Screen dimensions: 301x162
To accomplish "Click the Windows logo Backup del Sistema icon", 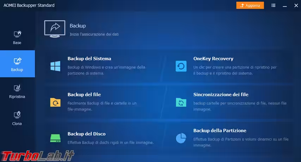I will (x=55, y=66).
